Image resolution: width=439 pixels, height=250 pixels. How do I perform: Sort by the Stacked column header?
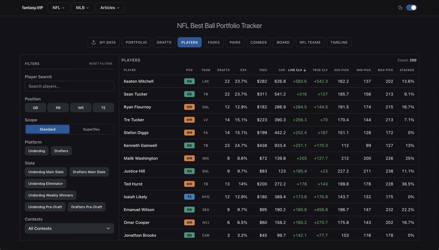pos(407,70)
